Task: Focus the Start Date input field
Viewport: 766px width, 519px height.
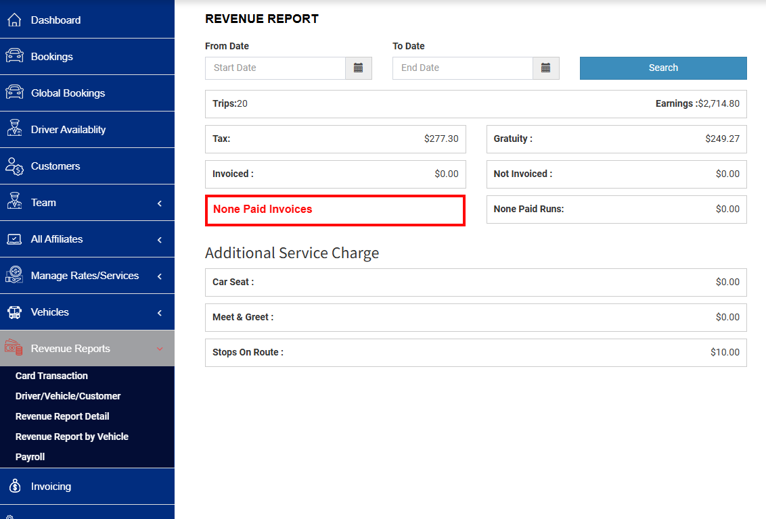Action: click(275, 68)
